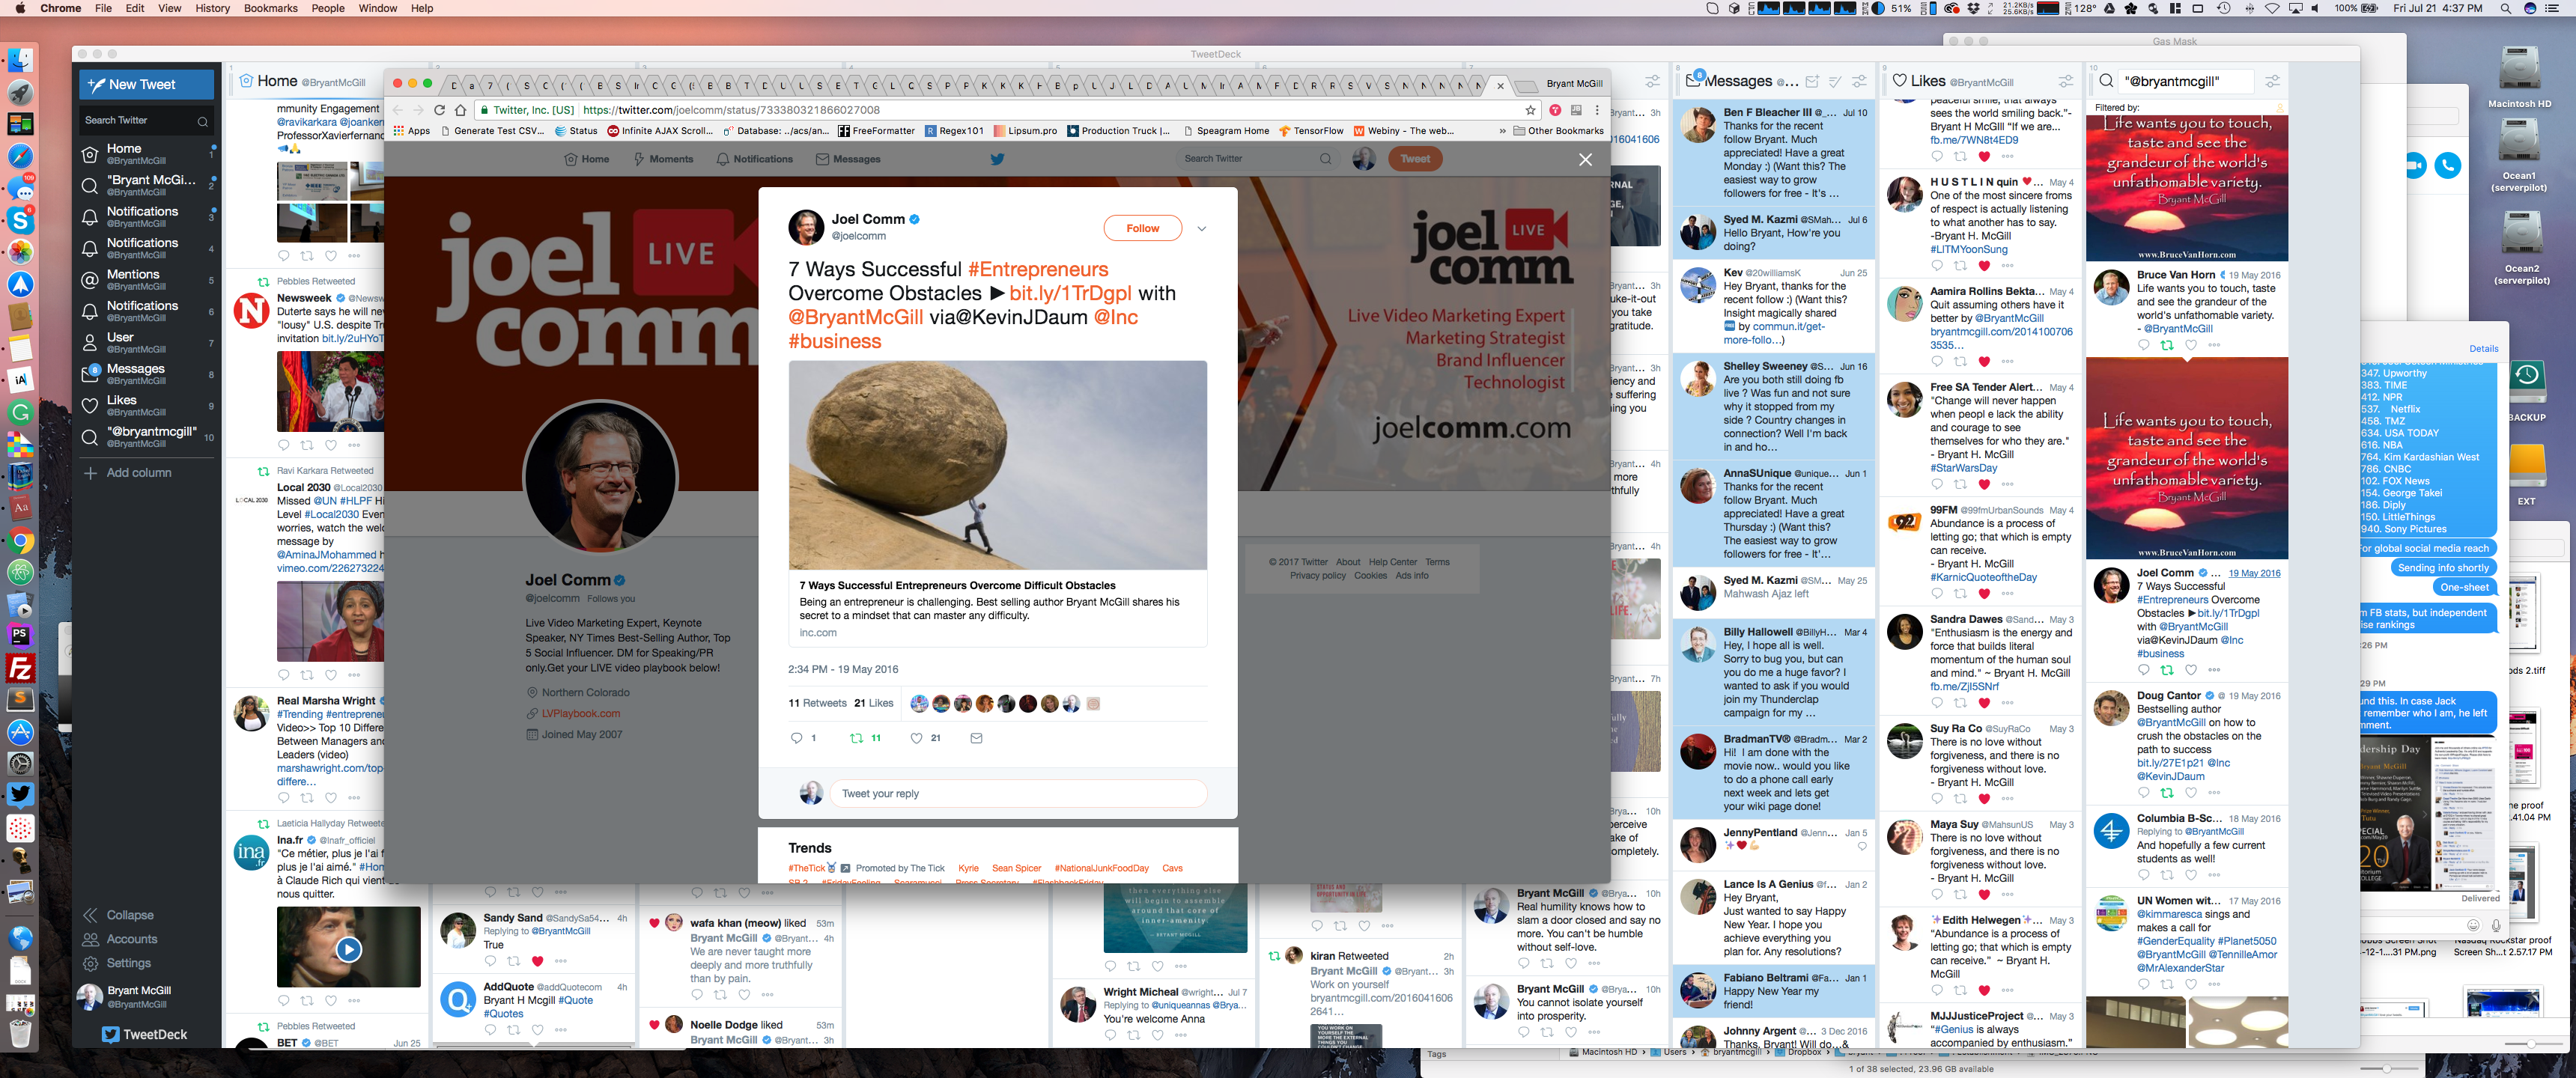This screenshot has height=1078, width=2576.
Task: Open Ben F Bleacher III message conversation
Action: coord(1773,153)
